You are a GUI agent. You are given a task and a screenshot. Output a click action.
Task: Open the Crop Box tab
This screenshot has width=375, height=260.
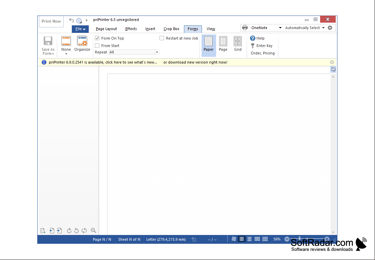[171, 29]
